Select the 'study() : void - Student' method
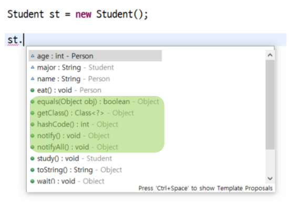The height and width of the screenshot is (205, 289). coord(71,158)
